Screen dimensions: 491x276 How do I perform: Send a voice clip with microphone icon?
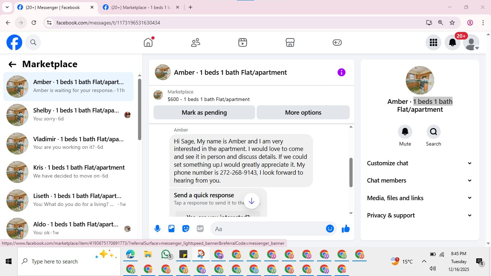[157, 229]
